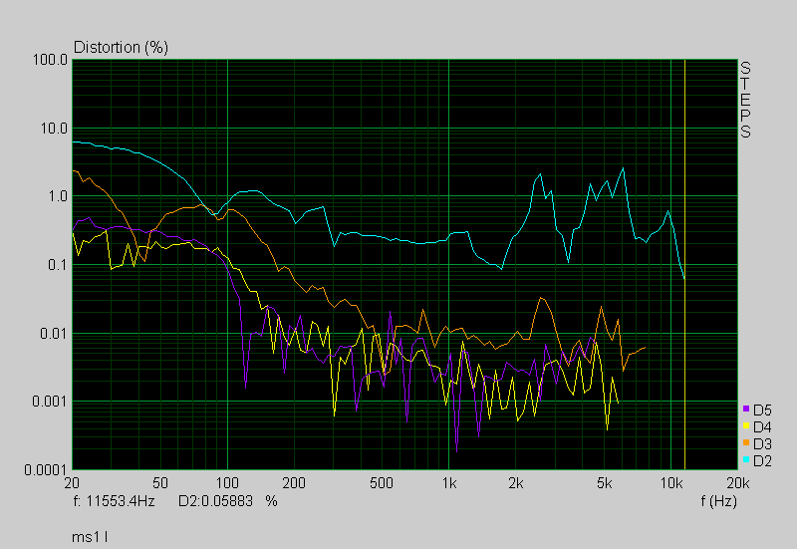Click the orange D3 legend swatch
The image size is (797, 549).
pyautogui.click(x=745, y=443)
